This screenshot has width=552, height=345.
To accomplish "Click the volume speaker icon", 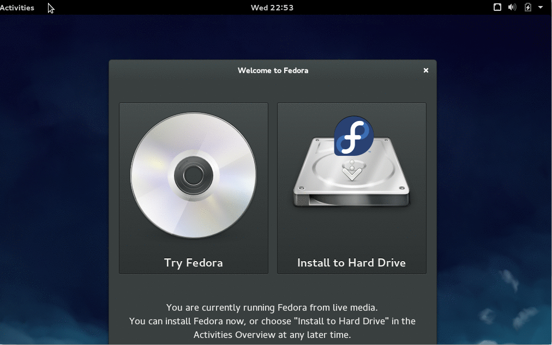I will 512,7.
